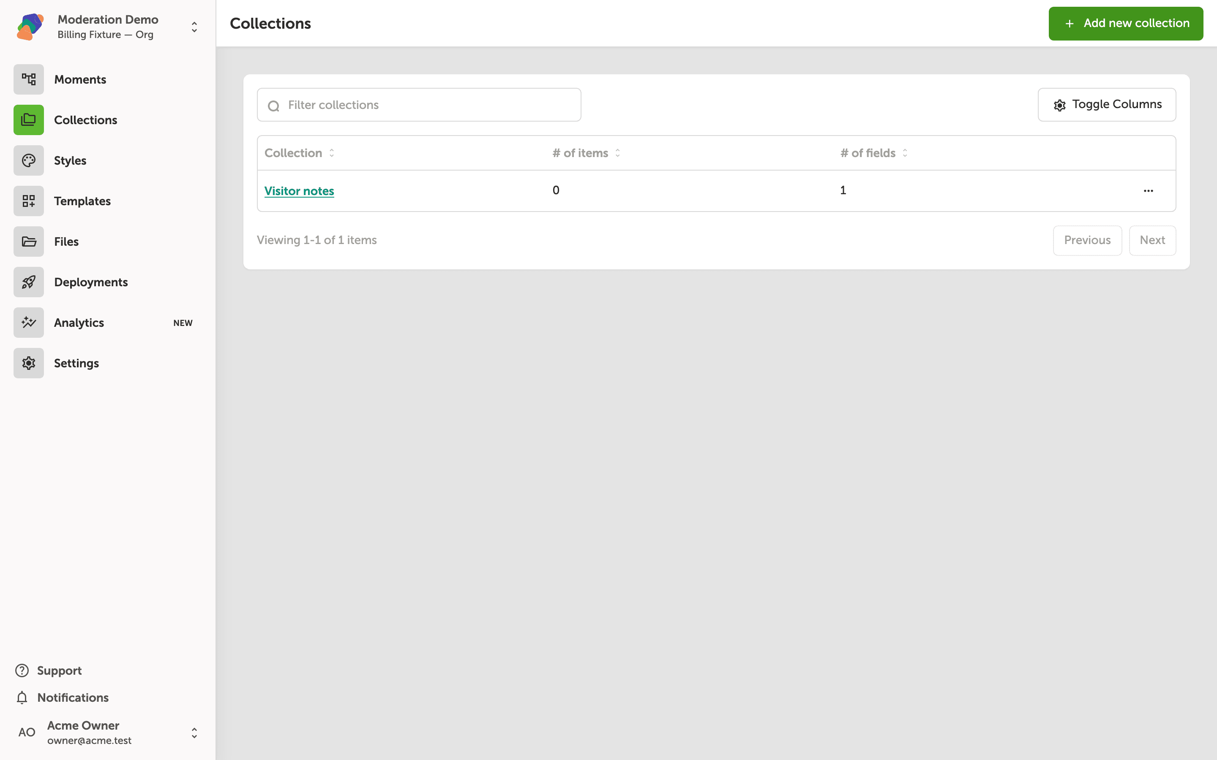This screenshot has height=760, width=1217.
Task: Click the Support question mark icon
Action: click(x=22, y=670)
